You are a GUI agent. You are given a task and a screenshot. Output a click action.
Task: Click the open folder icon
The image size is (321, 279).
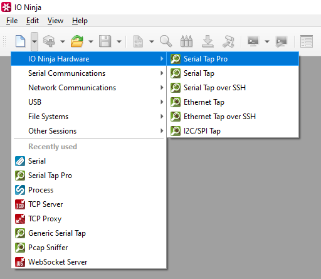coord(77,41)
